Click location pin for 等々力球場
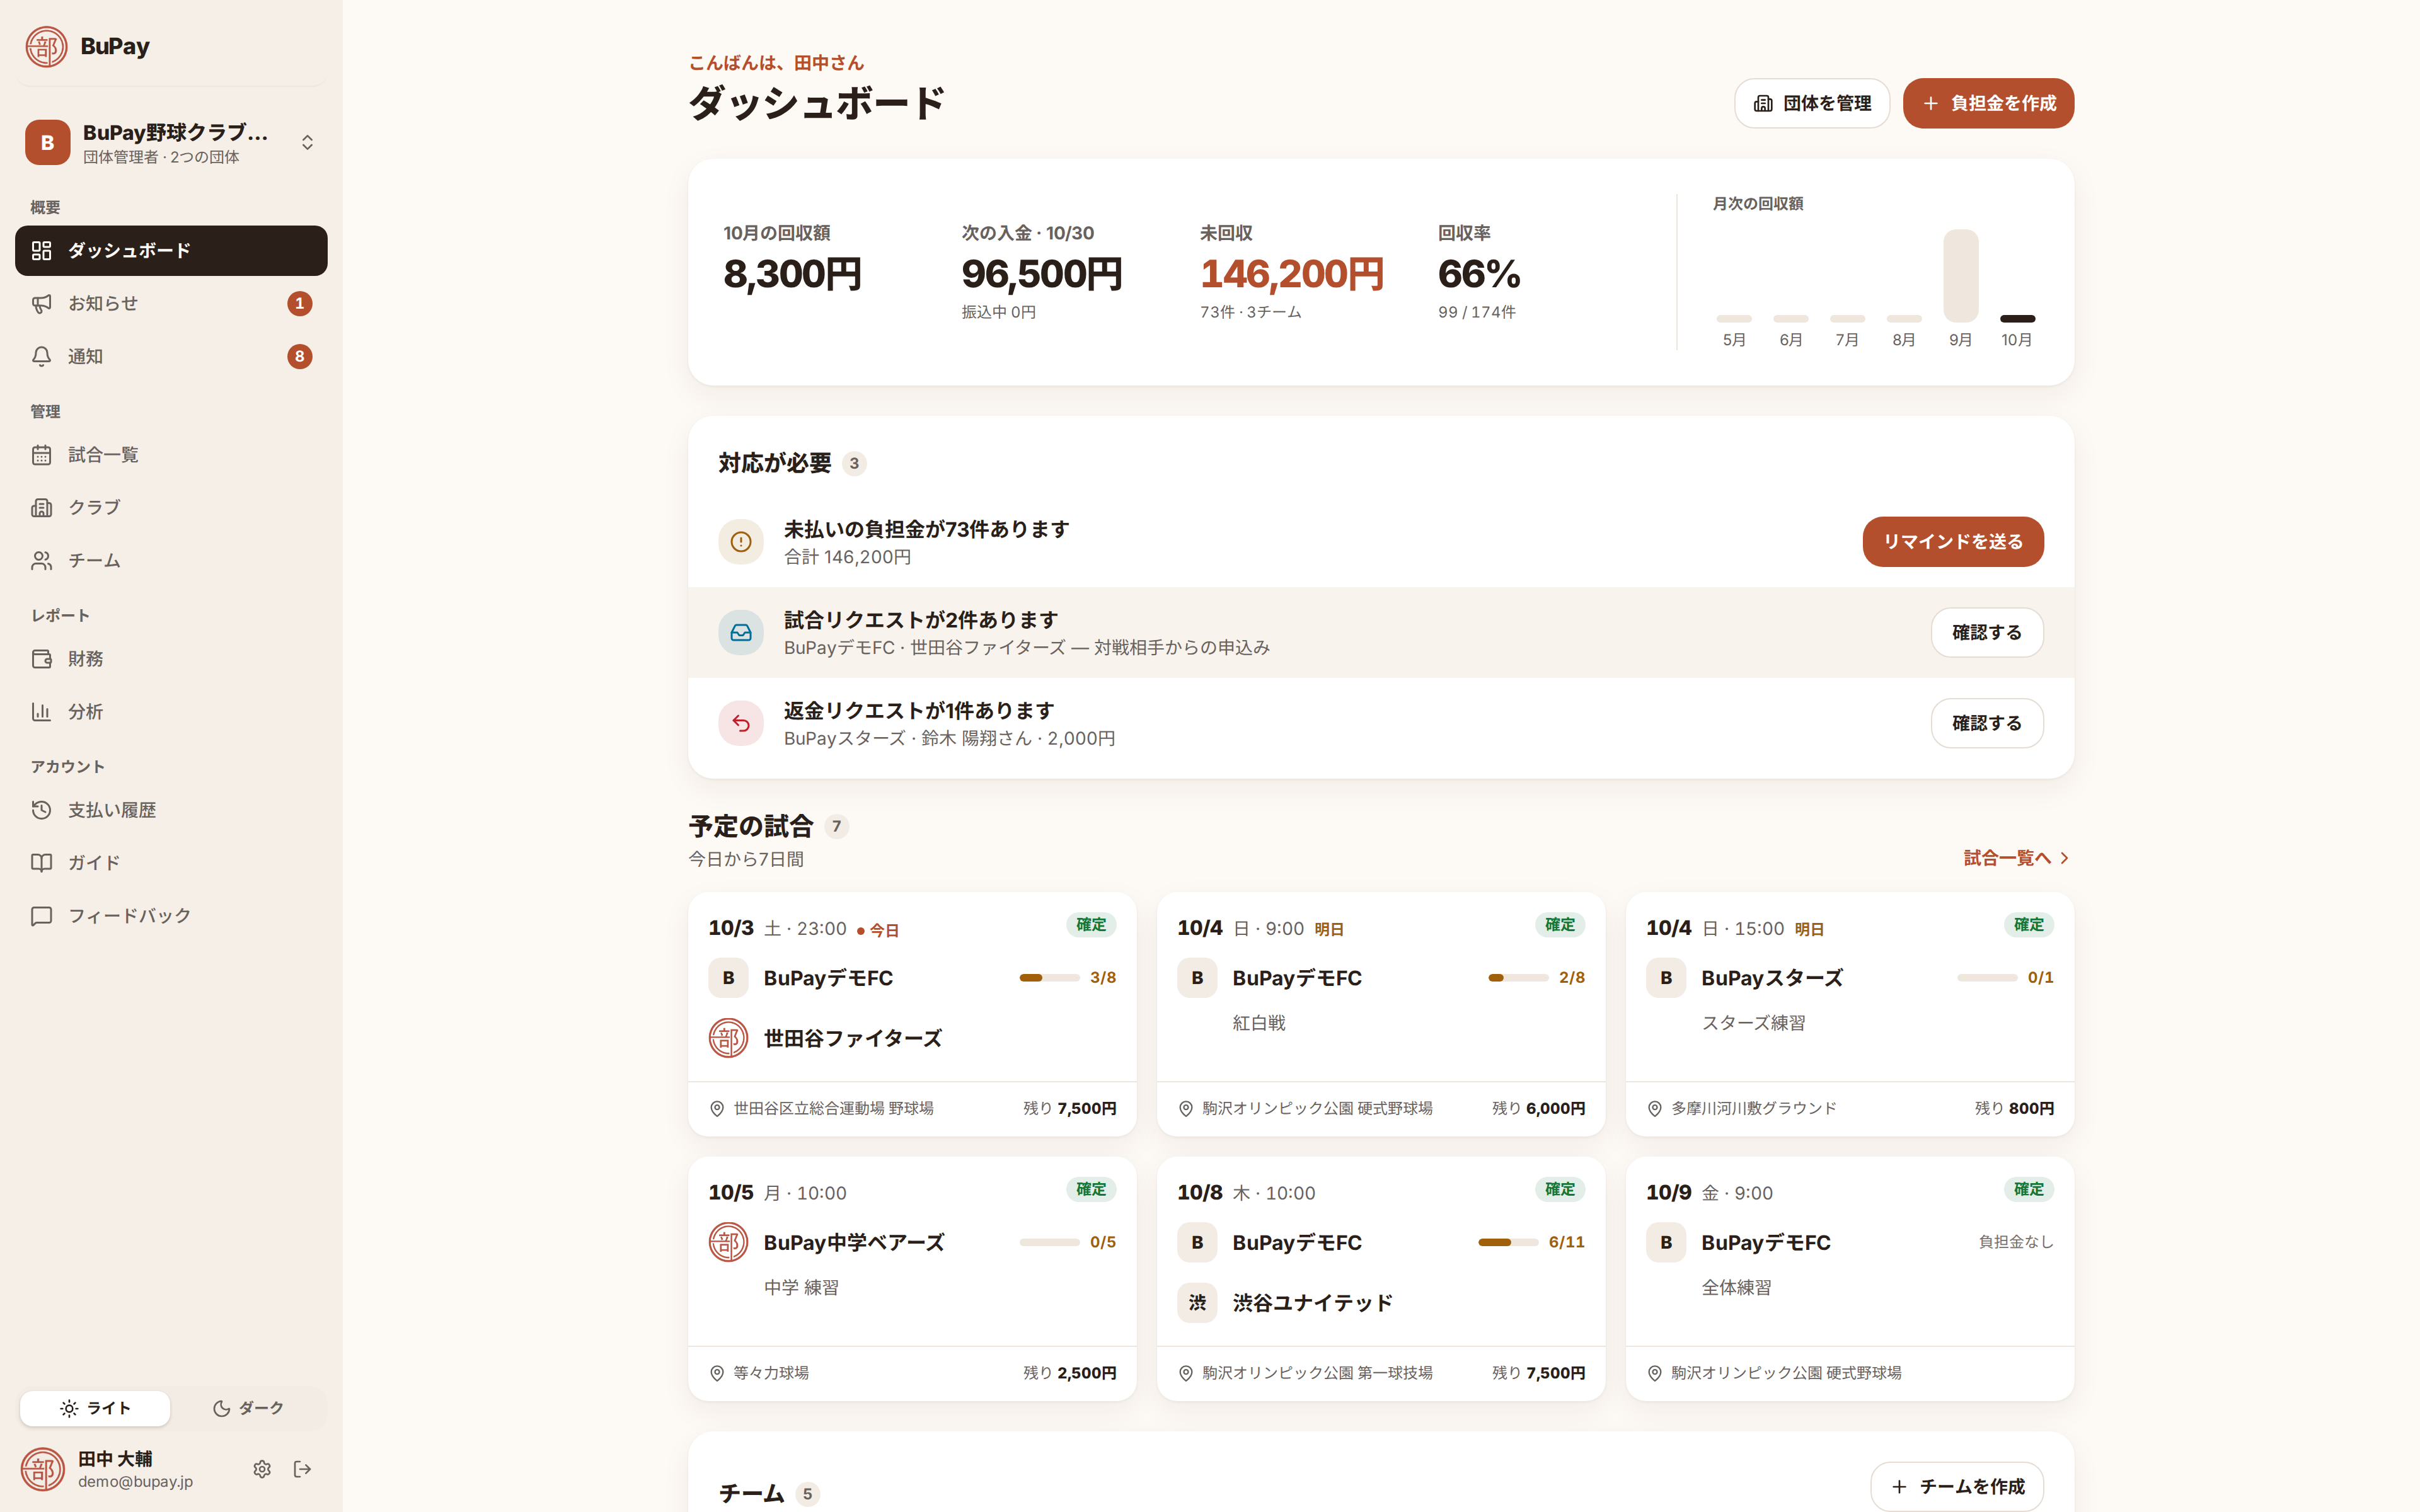Viewport: 2420px width, 1512px height. click(x=717, y=1373)
